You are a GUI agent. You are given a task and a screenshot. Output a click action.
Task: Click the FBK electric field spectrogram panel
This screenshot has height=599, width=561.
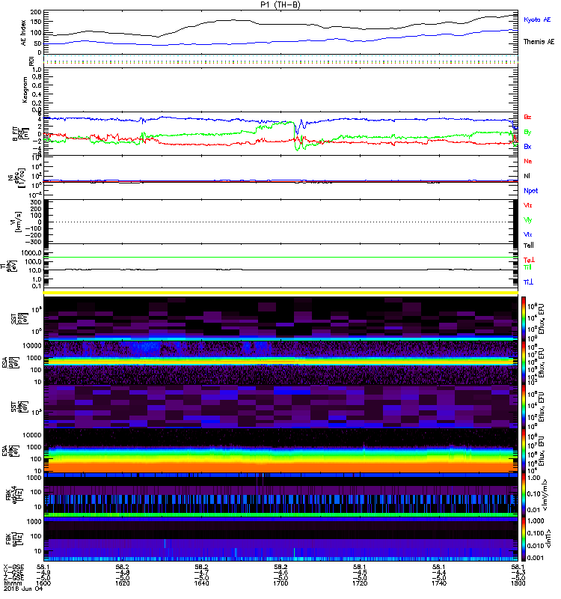point(280,496)
